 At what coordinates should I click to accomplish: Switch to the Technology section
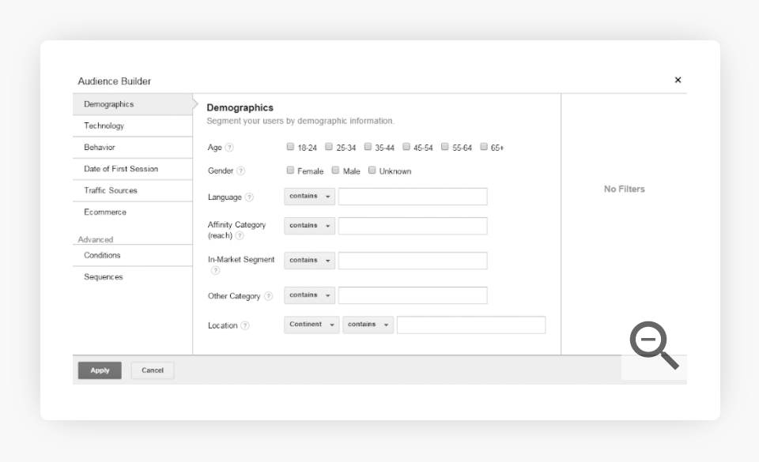[x=104, y=126]
